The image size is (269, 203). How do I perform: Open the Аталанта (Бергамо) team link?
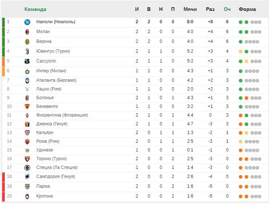[x=56, y=80]
